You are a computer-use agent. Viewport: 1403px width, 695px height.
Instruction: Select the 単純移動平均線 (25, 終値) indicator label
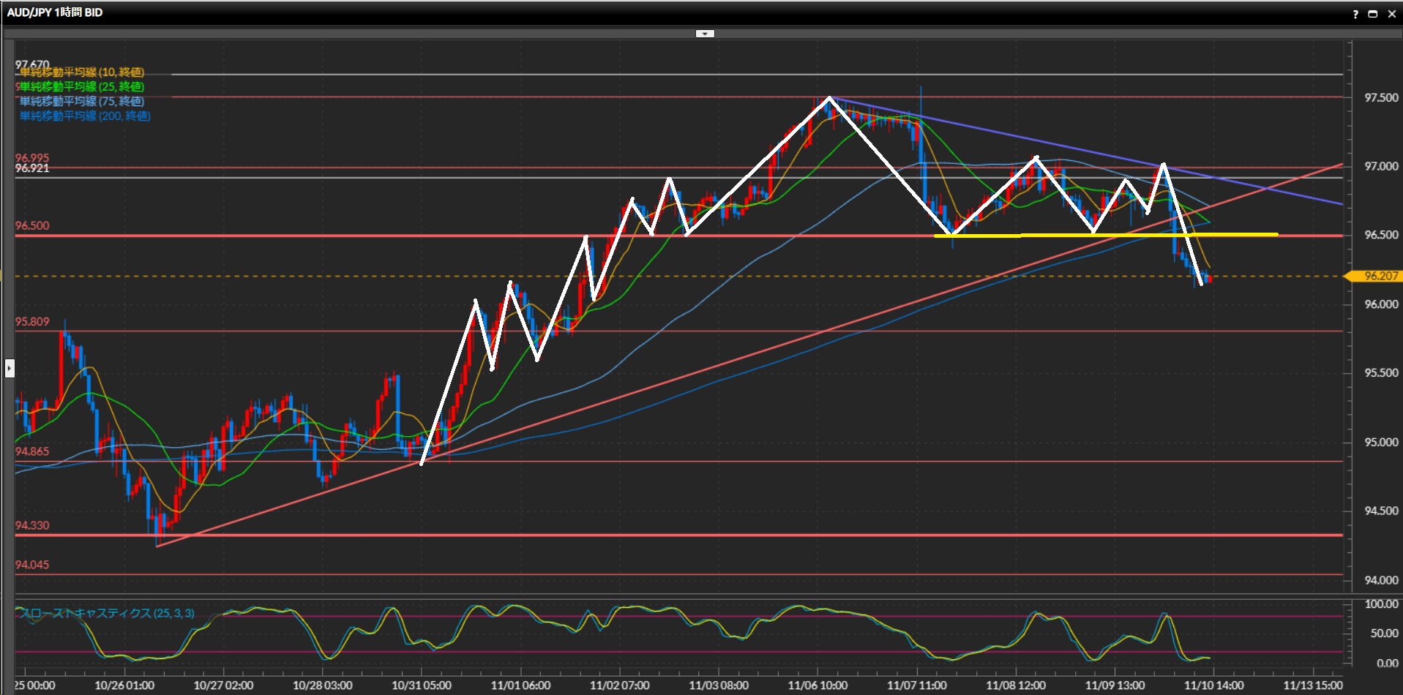82,86
